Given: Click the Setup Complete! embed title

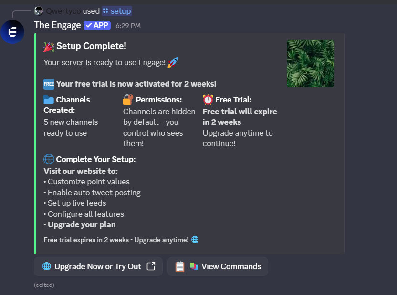Looking at the screenshot, I should click(91, 46).
